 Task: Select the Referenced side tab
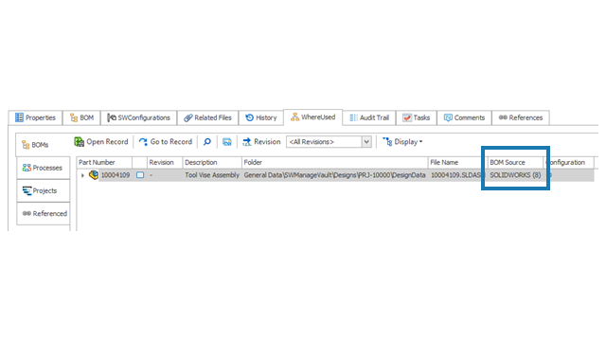tap(43, 213)
